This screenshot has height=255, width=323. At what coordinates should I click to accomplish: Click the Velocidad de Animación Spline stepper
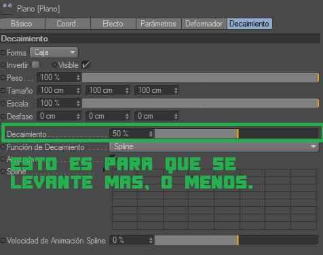click(x=151, y=240)
